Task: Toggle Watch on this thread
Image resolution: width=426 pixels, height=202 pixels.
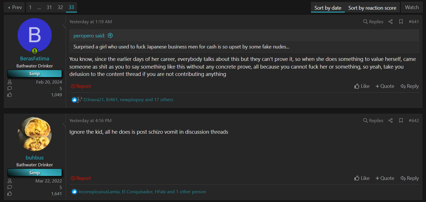Action: click(412, 7)
